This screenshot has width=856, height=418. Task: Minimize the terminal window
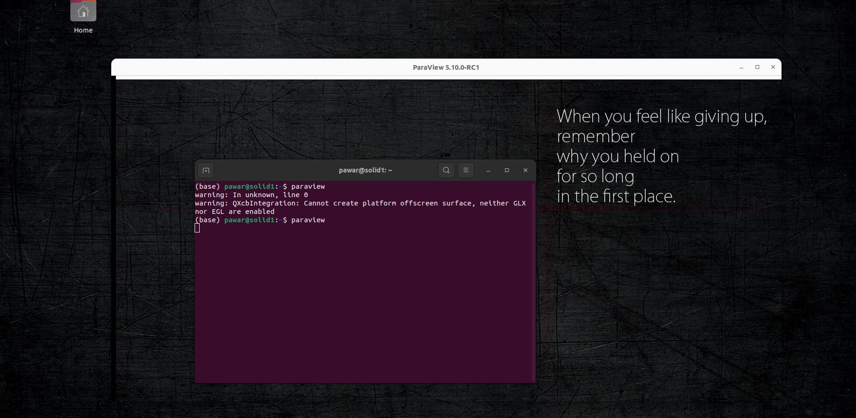click(488, 171)
